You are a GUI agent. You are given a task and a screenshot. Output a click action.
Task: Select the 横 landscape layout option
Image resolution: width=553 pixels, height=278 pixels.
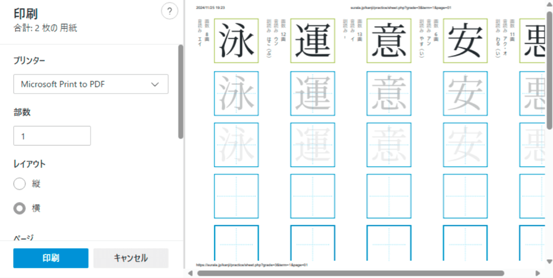coord(19,208)
